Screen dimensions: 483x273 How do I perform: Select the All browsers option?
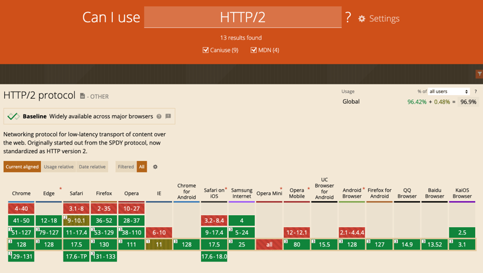coord(142,166)
